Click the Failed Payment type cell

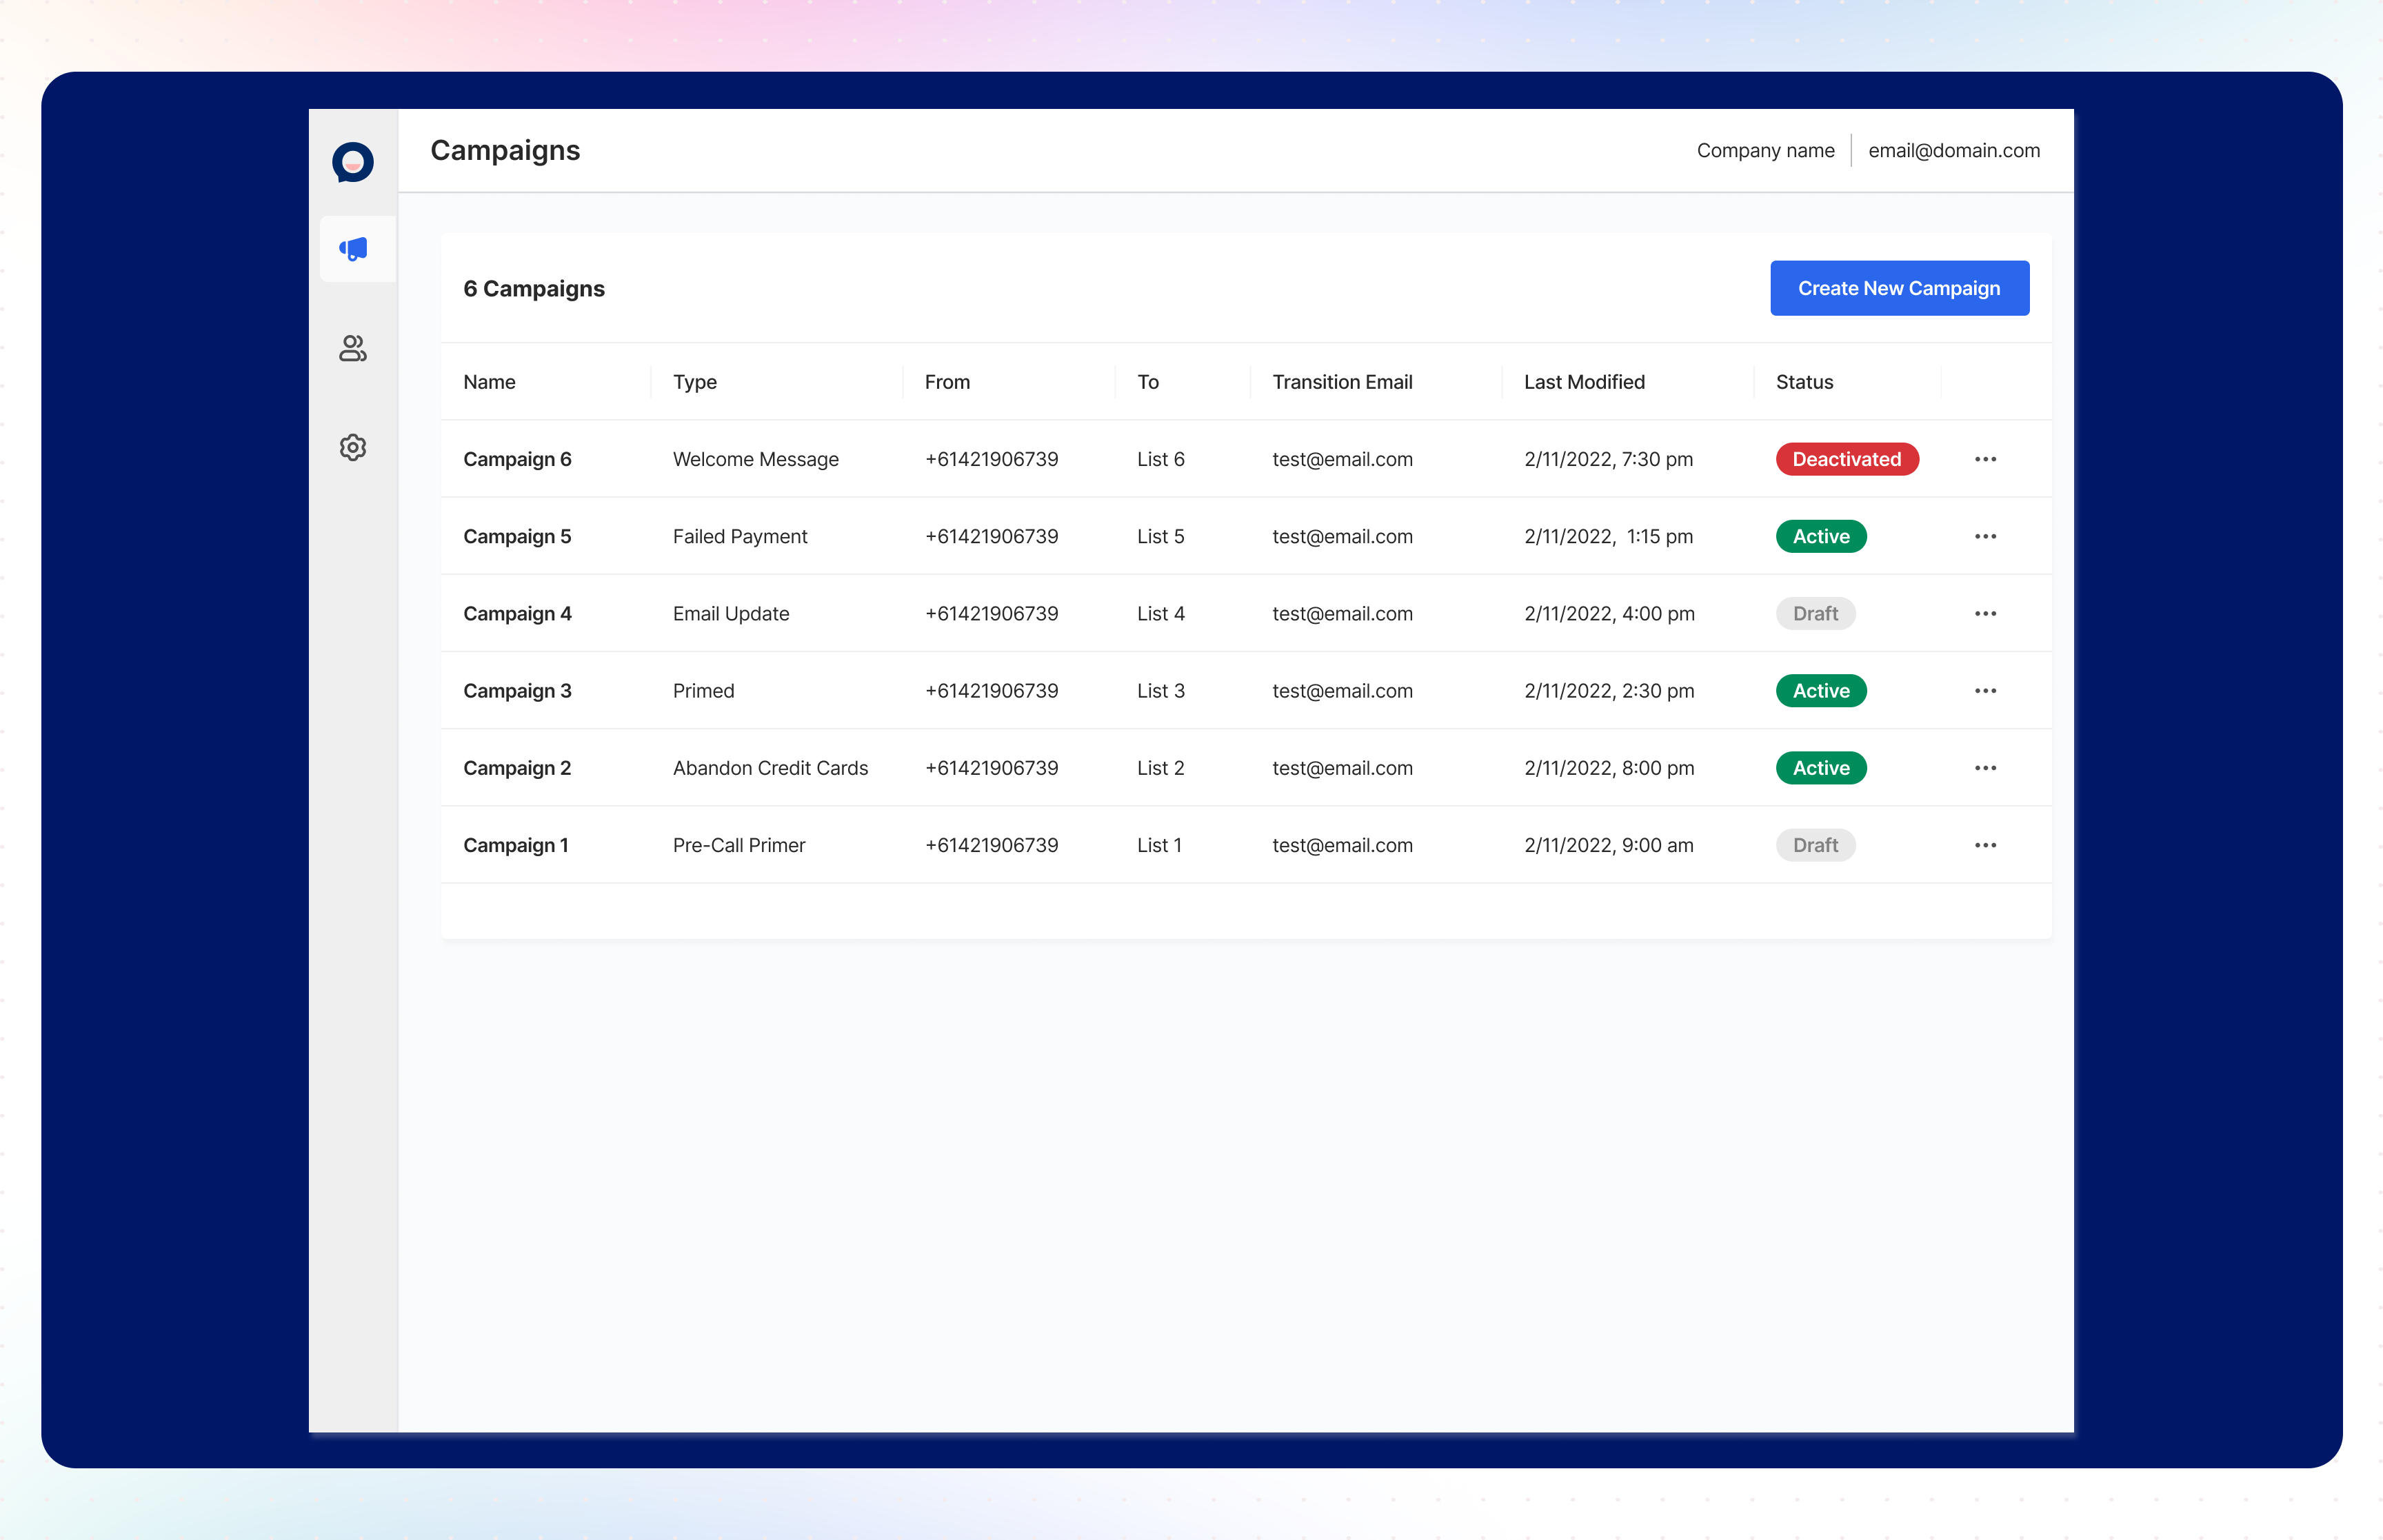739,536
